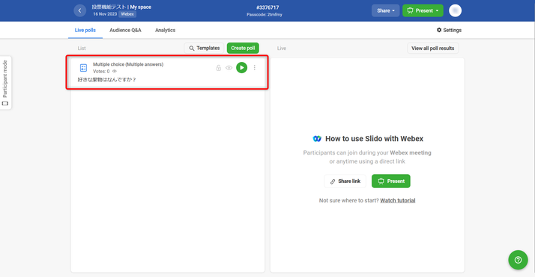Toggle the poll lock icon
This screenshot has width=535, height=277.
point(218,68)
